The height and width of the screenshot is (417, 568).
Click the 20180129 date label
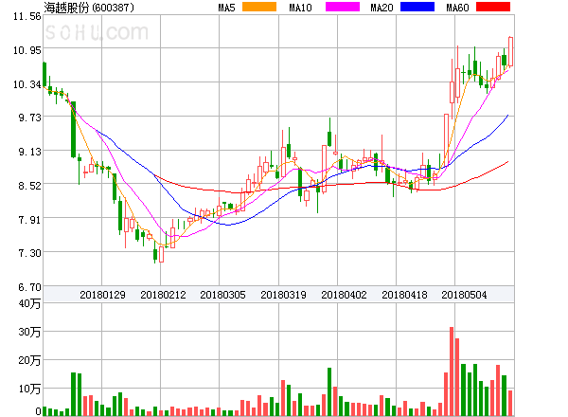(x=102, y=295)
